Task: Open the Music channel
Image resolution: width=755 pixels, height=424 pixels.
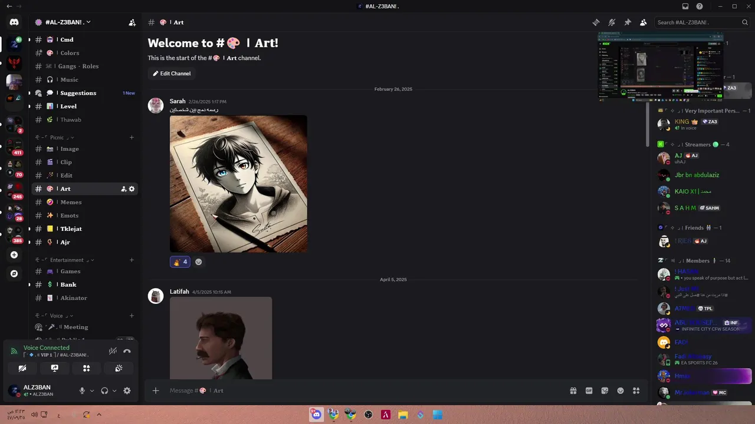Action: click(x=84, y=79)
